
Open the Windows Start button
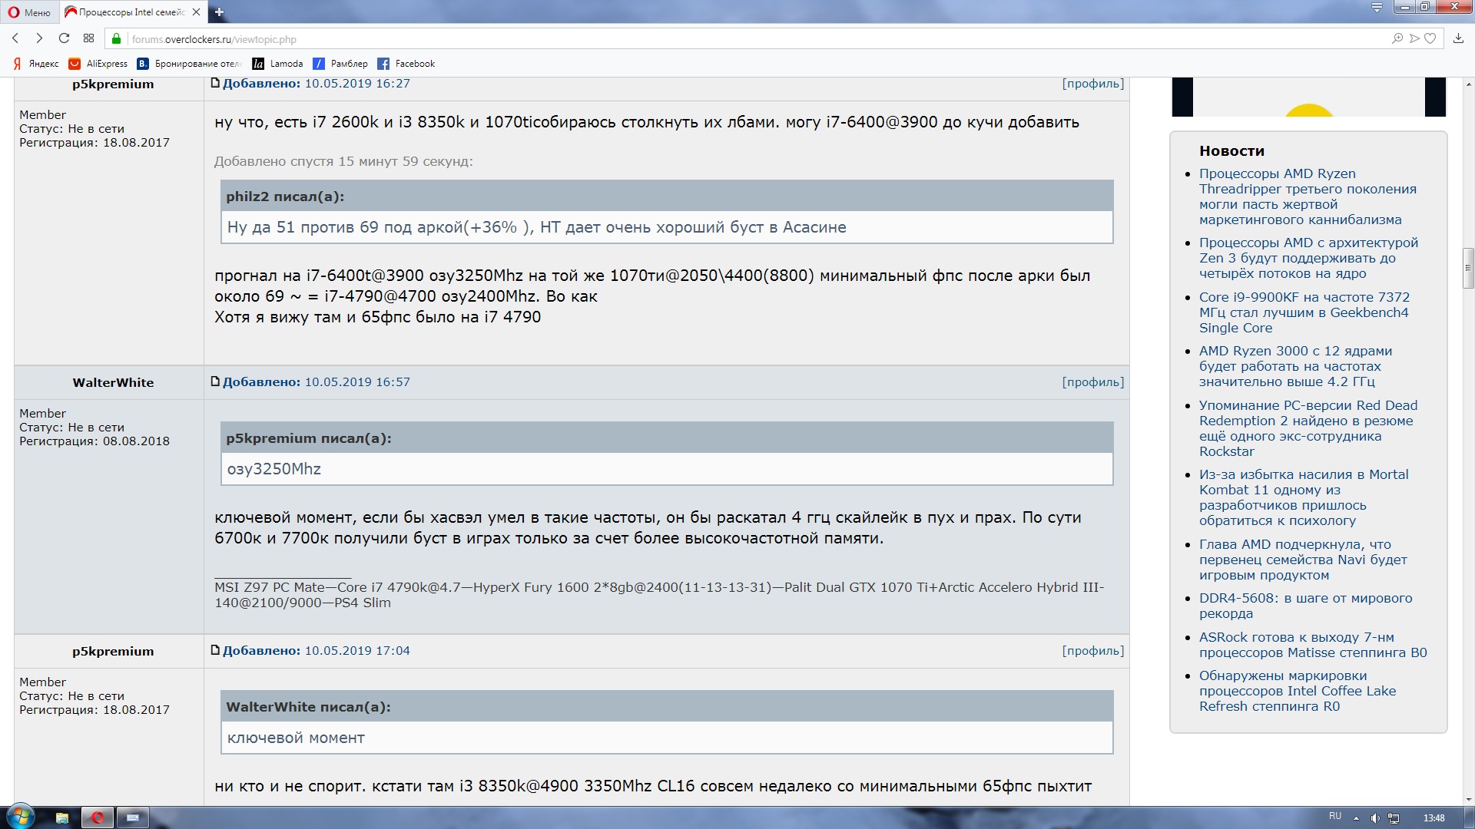click(20, 816)
